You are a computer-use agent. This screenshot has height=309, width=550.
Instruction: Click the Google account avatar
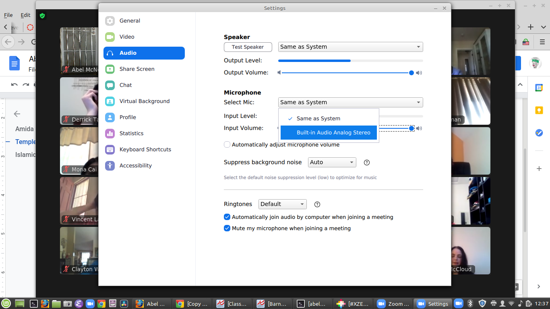tap(535, 63)
